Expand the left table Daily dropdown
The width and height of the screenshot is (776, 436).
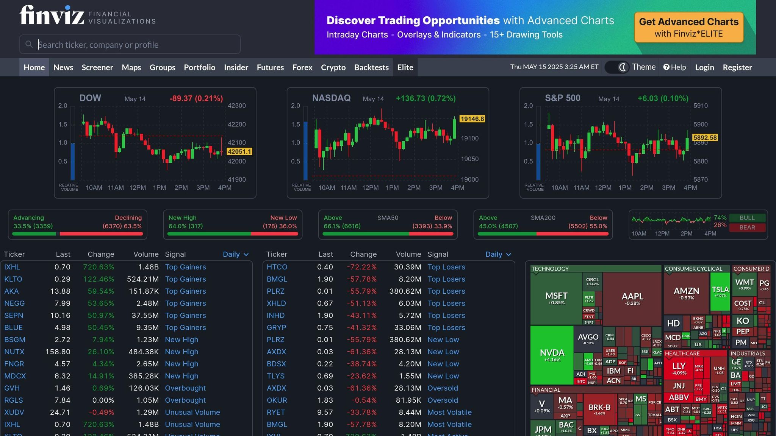coord(236,254)
